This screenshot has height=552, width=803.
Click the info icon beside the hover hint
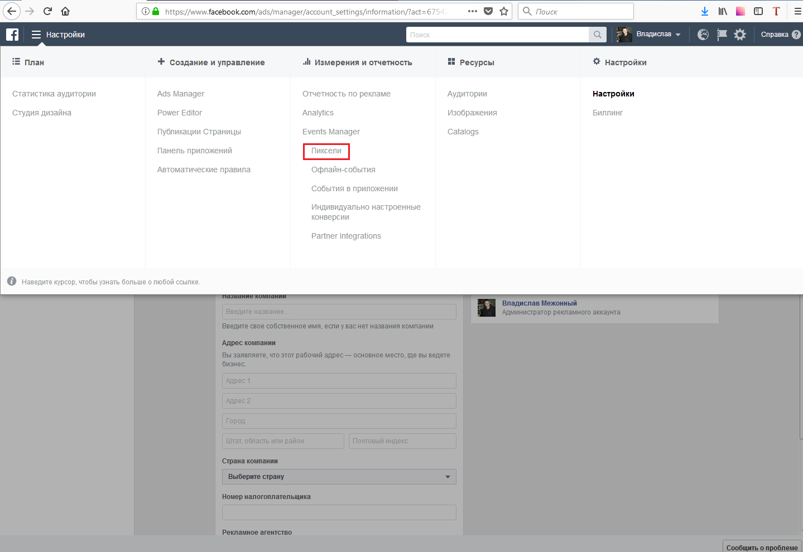click(12, 282)
